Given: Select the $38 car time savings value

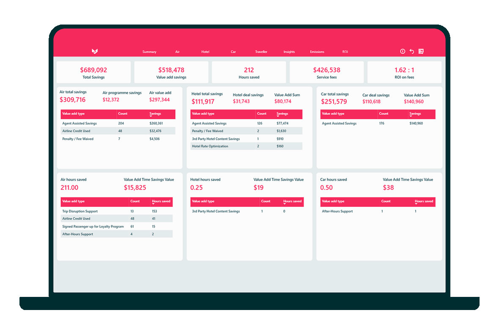Looking at the screenshot, I should [388, 187].
